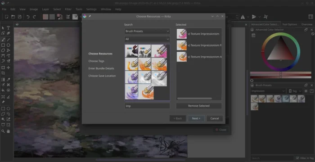The height and width of the screenshot is (162, 315).
Task: Undo the last action
Action: [x=28, y=17]
